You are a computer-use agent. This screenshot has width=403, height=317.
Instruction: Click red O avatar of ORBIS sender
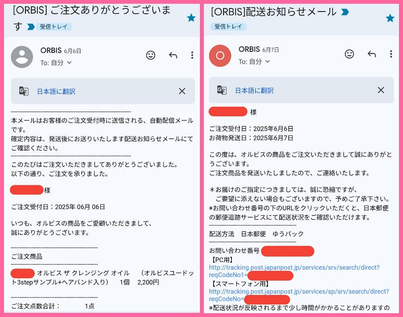(x=220, y=55)
